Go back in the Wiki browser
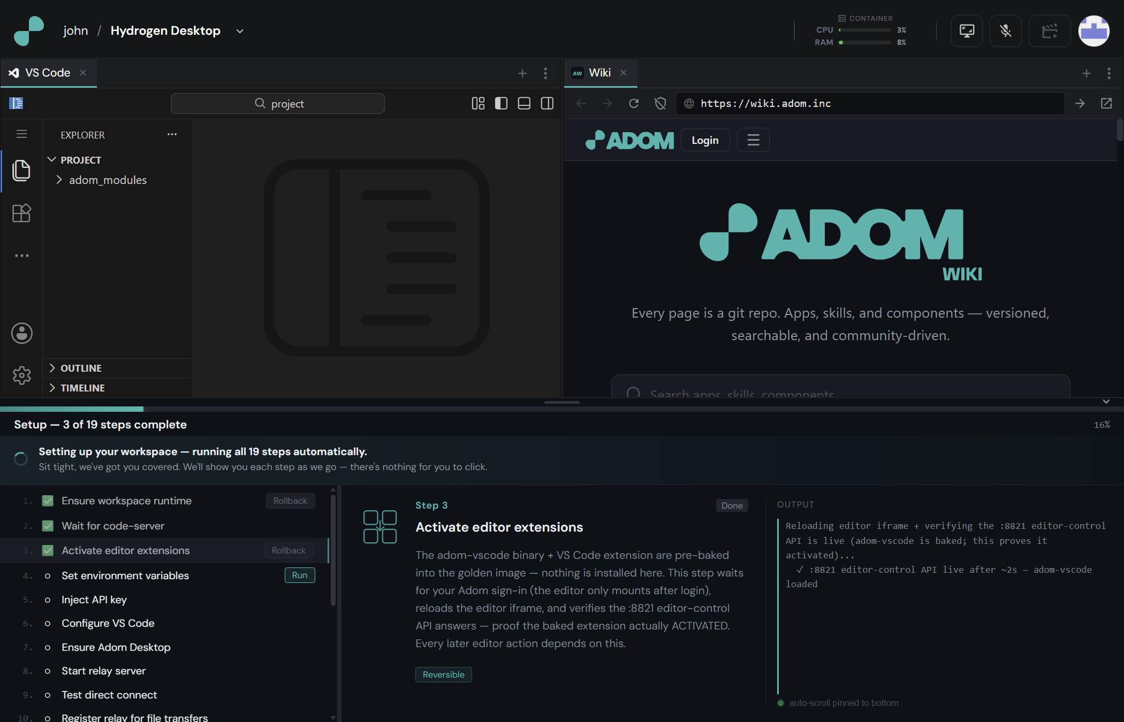 click(x=581, y=103)
